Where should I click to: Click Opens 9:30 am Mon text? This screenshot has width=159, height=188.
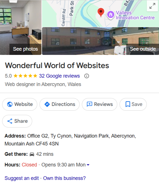pos(63,165)
